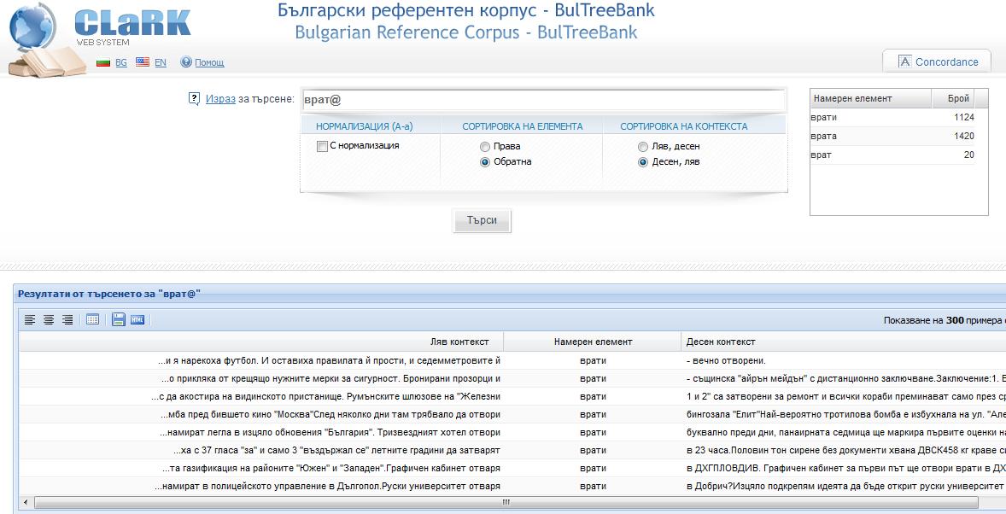Select the Обратна element sorting option
This screenshot has height=514, width=1006.
485,162
